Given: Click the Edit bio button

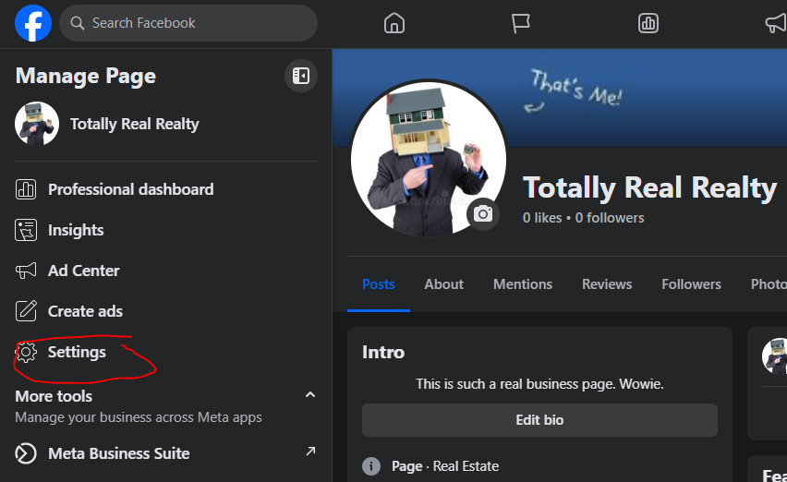Looking at the screenshot, I should click(x=539, y=420).
